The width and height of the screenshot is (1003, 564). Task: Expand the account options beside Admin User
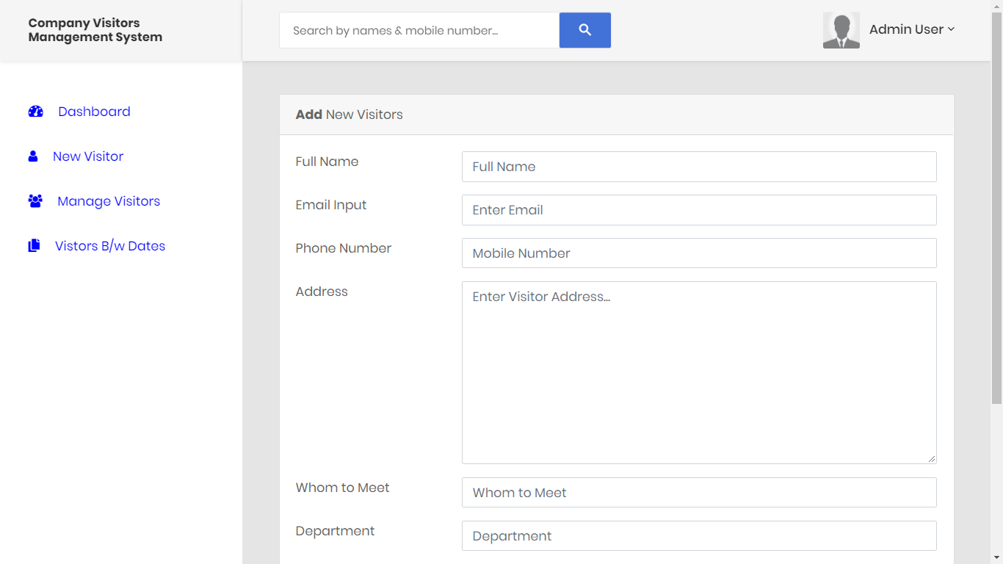pyautogui.click(x=951, y=29)
